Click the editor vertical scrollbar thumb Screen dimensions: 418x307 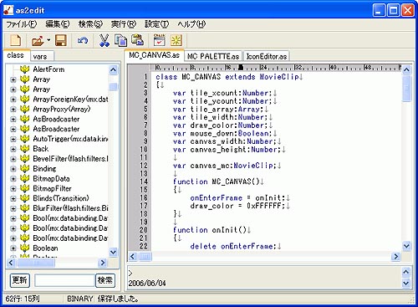click(406, 89)
